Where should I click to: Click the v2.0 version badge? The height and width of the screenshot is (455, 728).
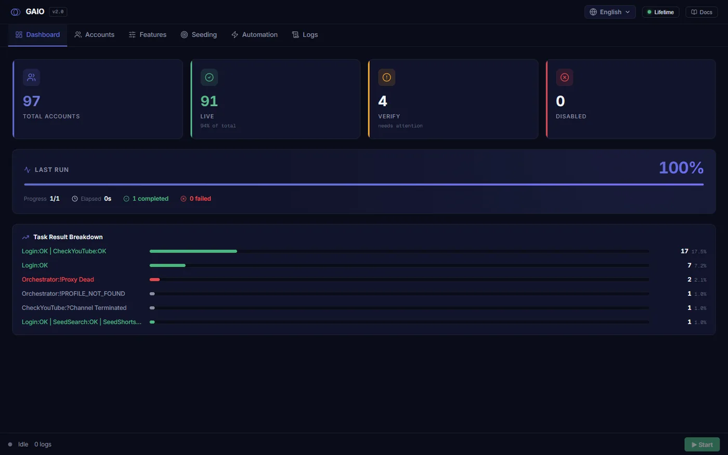click(x=58, y=11)
